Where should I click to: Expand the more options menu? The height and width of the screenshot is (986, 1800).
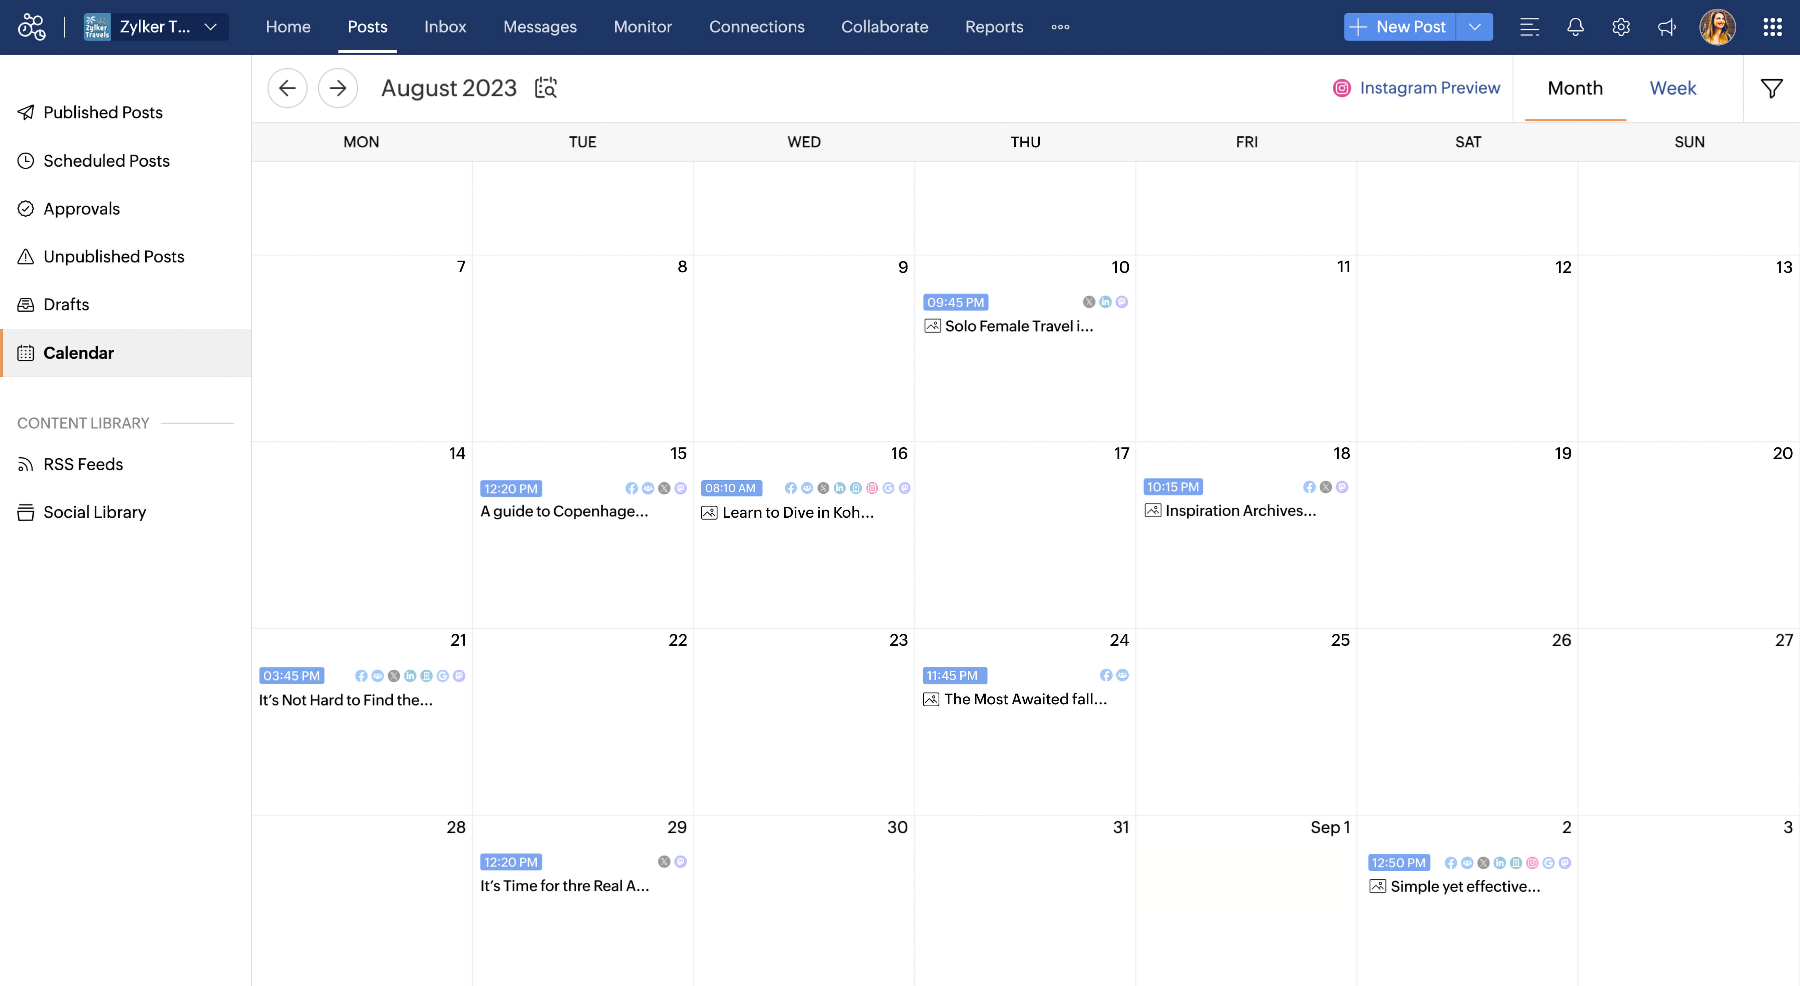tap(1060, 27)
